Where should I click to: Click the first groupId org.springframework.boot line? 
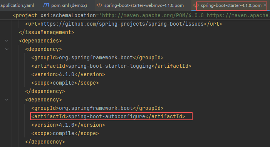click(x=97, y=57)
